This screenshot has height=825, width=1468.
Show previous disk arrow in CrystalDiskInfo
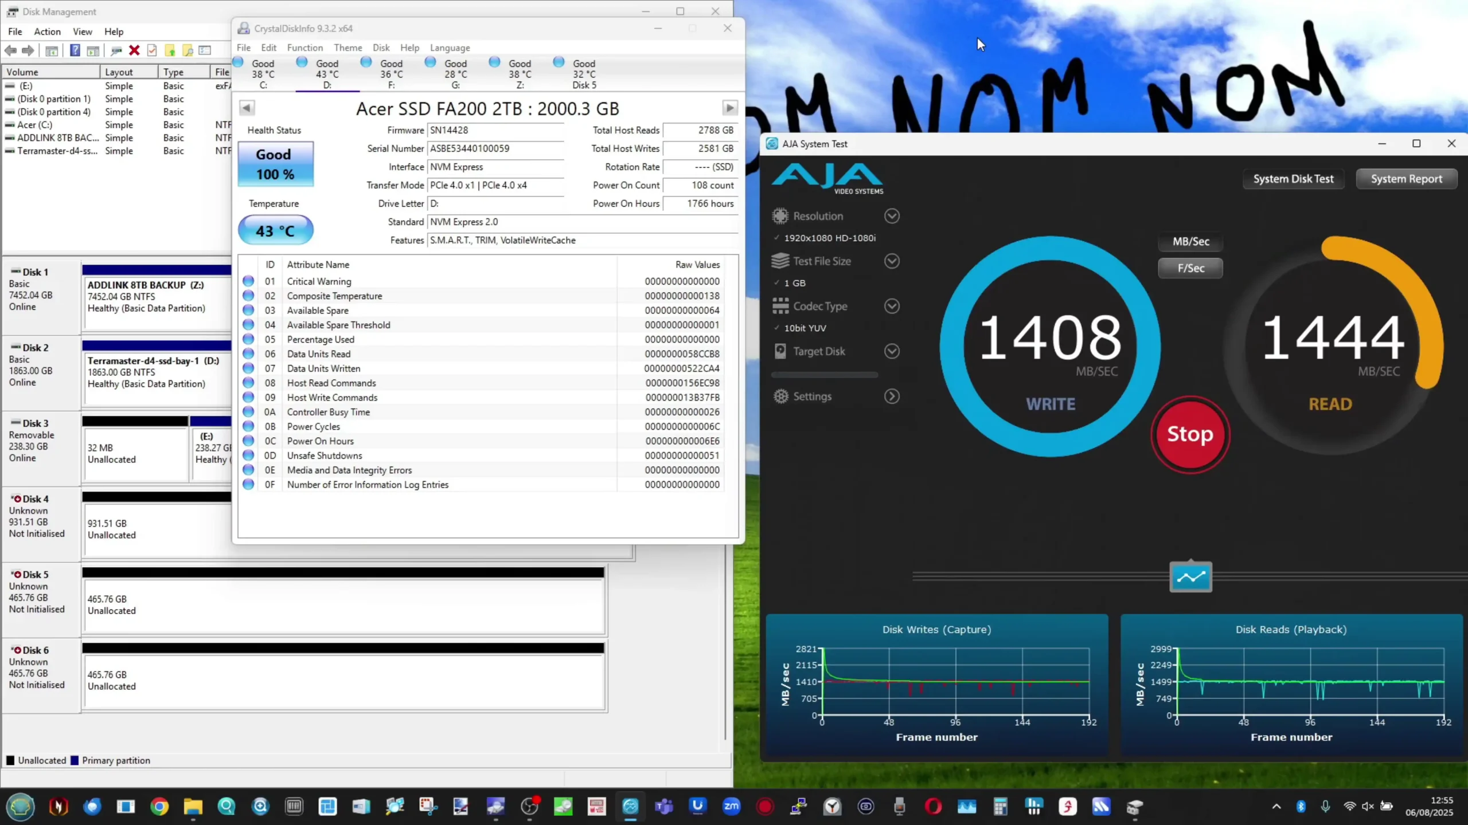tap(247, 108)
